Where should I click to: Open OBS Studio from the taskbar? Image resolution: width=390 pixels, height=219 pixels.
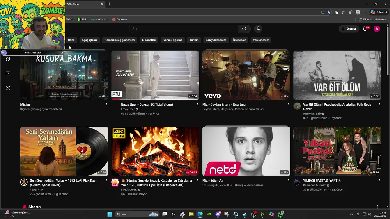[x=253, y=214]
